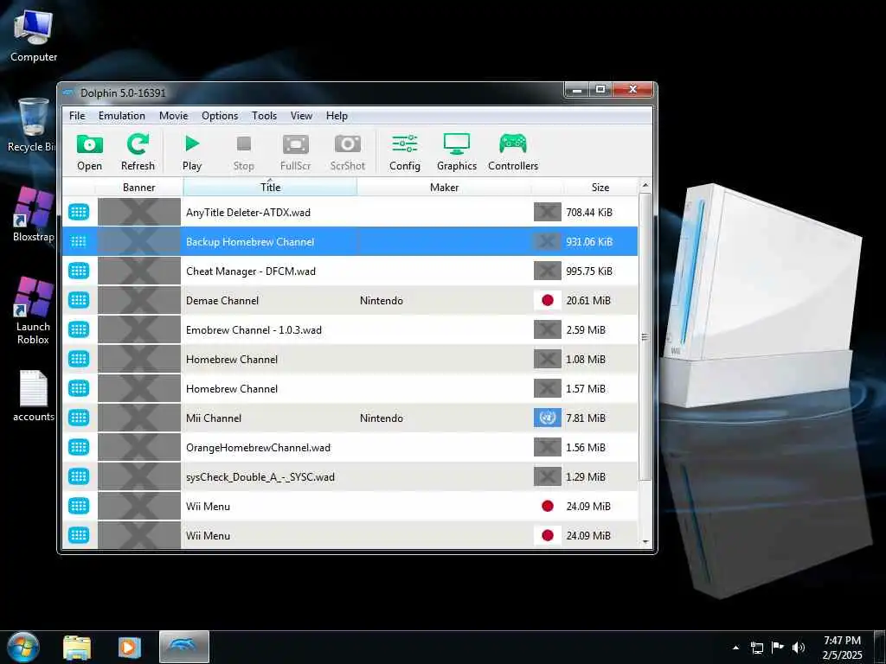Start emulation with Play button
This screenshot has width=886, height=664.
[192, 152]
